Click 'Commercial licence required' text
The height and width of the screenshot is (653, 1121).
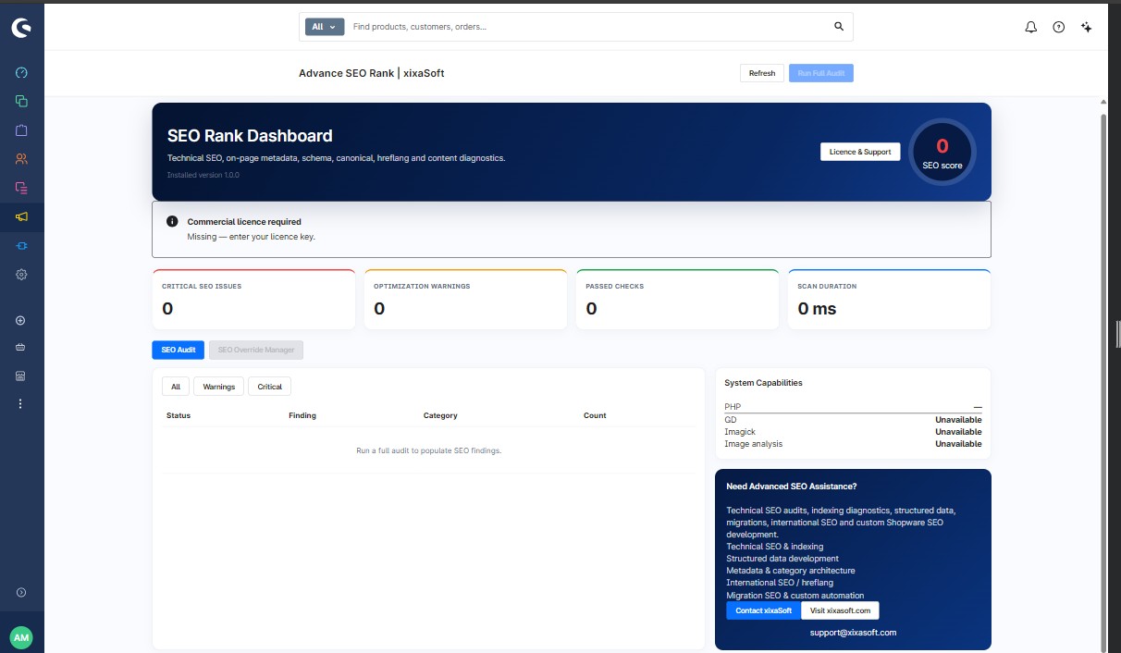coord(244,222)
